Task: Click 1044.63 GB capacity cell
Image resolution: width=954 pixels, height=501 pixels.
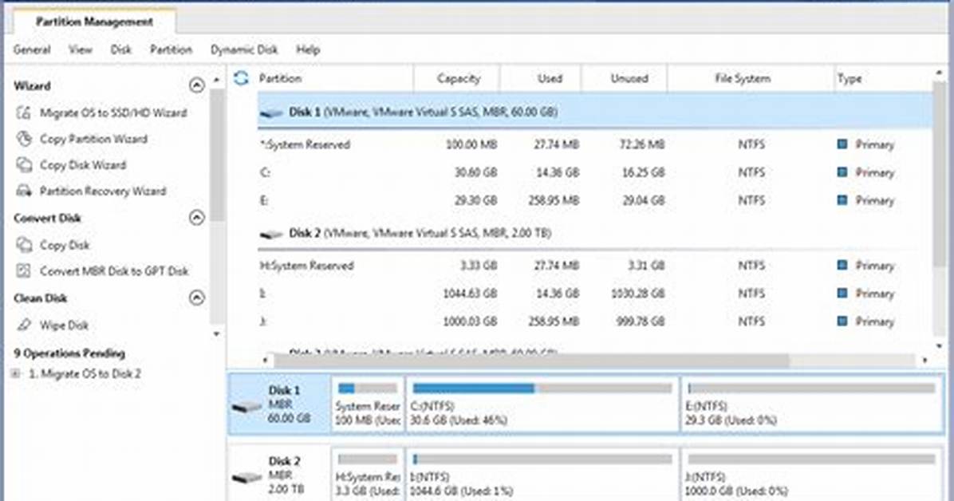Action: 470,294
